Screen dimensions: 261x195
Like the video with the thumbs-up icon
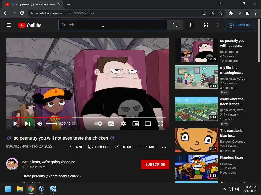[x=71, y=147]
